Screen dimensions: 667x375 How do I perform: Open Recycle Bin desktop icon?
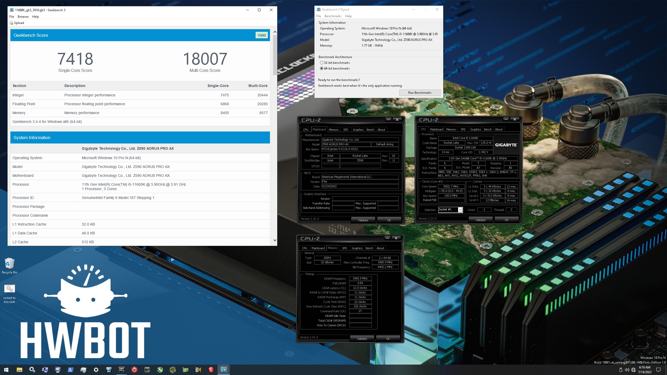pyautogui.click(x=10, y=266)
